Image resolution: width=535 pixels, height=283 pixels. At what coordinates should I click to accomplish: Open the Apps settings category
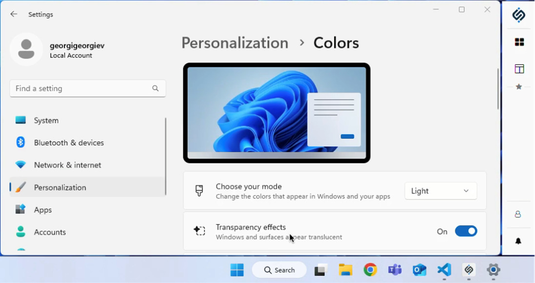point(87,210)
